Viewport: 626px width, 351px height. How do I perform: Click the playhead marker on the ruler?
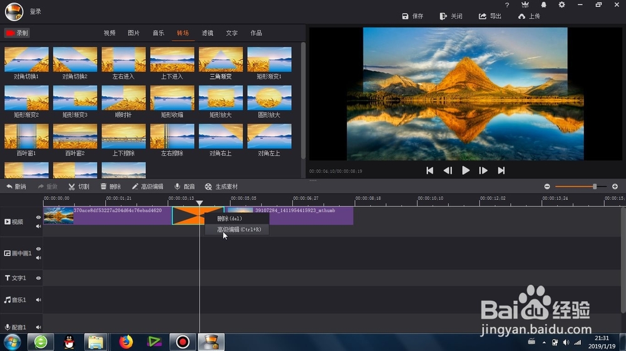pos(199,203)
